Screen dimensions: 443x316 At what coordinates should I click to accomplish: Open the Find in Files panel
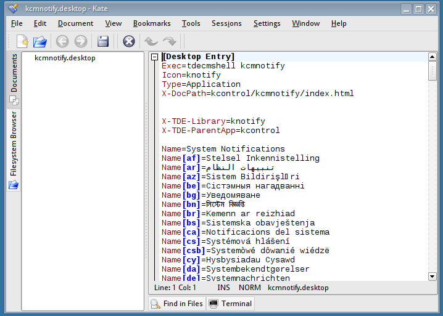click(x=177, y=304)
